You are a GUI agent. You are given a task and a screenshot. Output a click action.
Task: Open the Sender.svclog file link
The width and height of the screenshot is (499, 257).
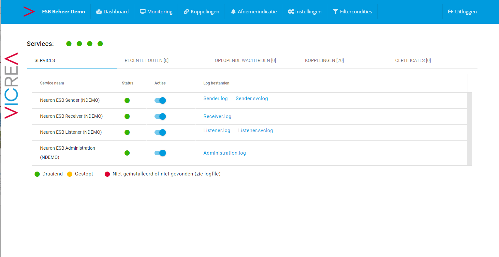point(252,98)
